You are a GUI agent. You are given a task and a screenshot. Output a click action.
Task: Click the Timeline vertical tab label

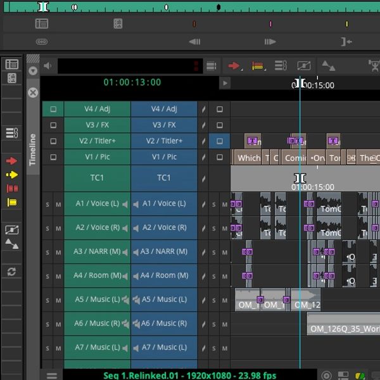tap(32, 149)
